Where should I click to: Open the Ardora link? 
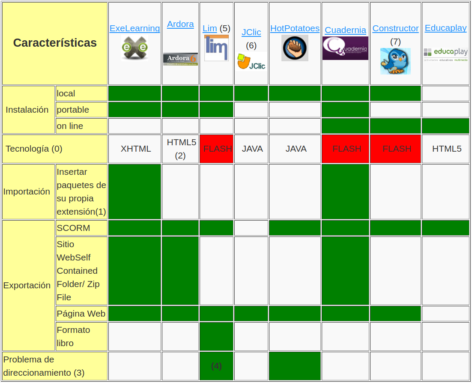pos(180,24)
